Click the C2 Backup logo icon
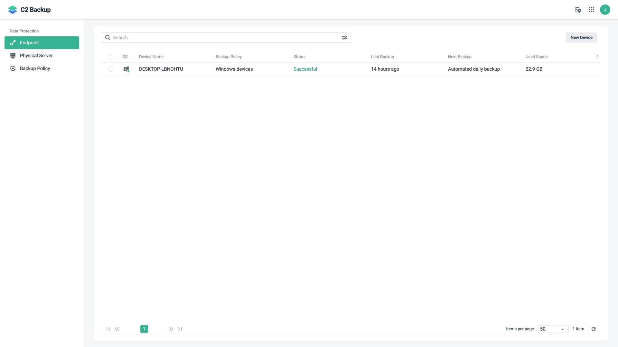Image resolution: width=618 pixels, height=347 pixels. (x=12, y=9)
